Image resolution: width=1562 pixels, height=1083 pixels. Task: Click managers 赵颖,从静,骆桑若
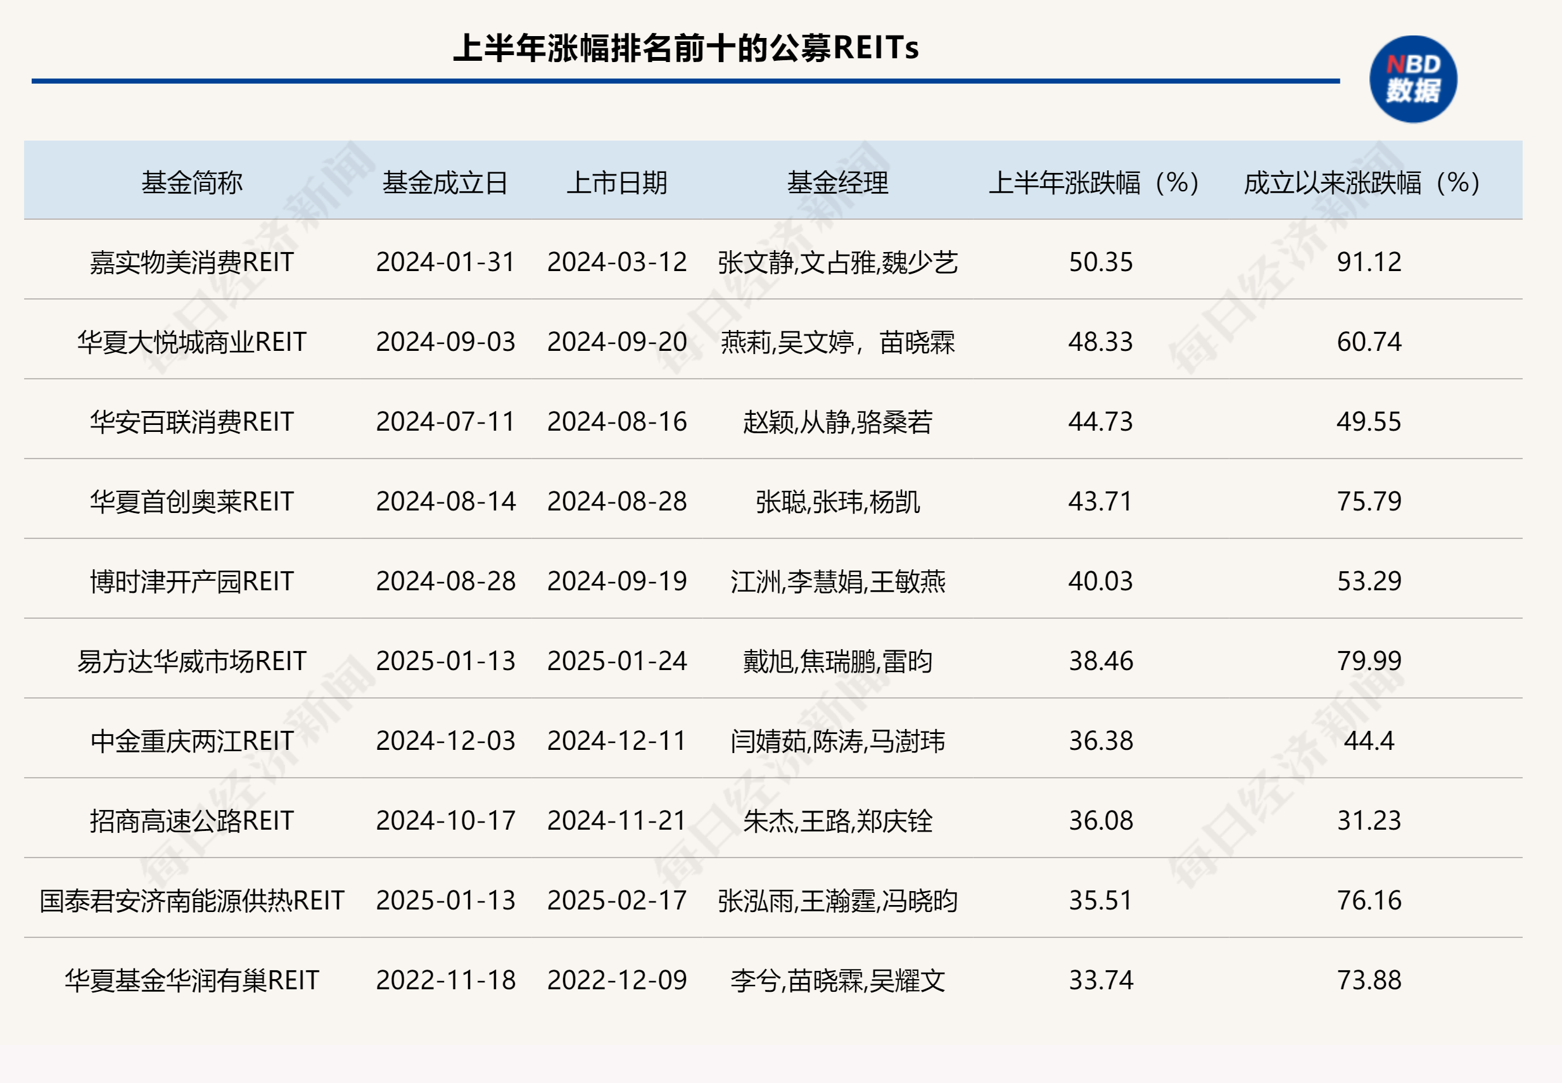[x=837, y=421]
